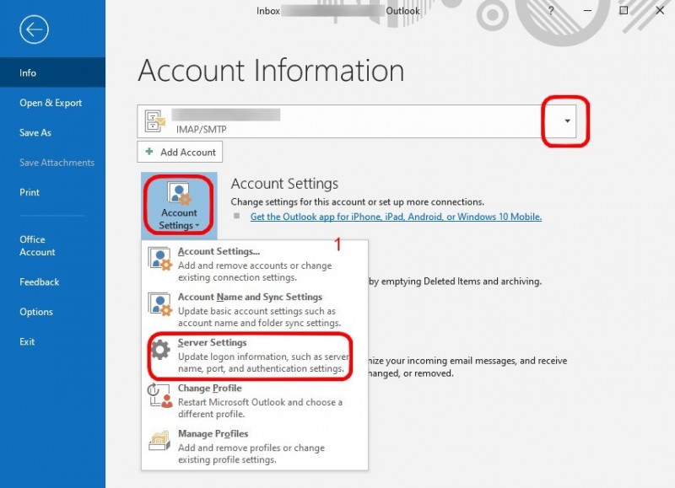Click the Account Name and Sync Settings icon
The image size is (675, 488).
pos(160,305)
